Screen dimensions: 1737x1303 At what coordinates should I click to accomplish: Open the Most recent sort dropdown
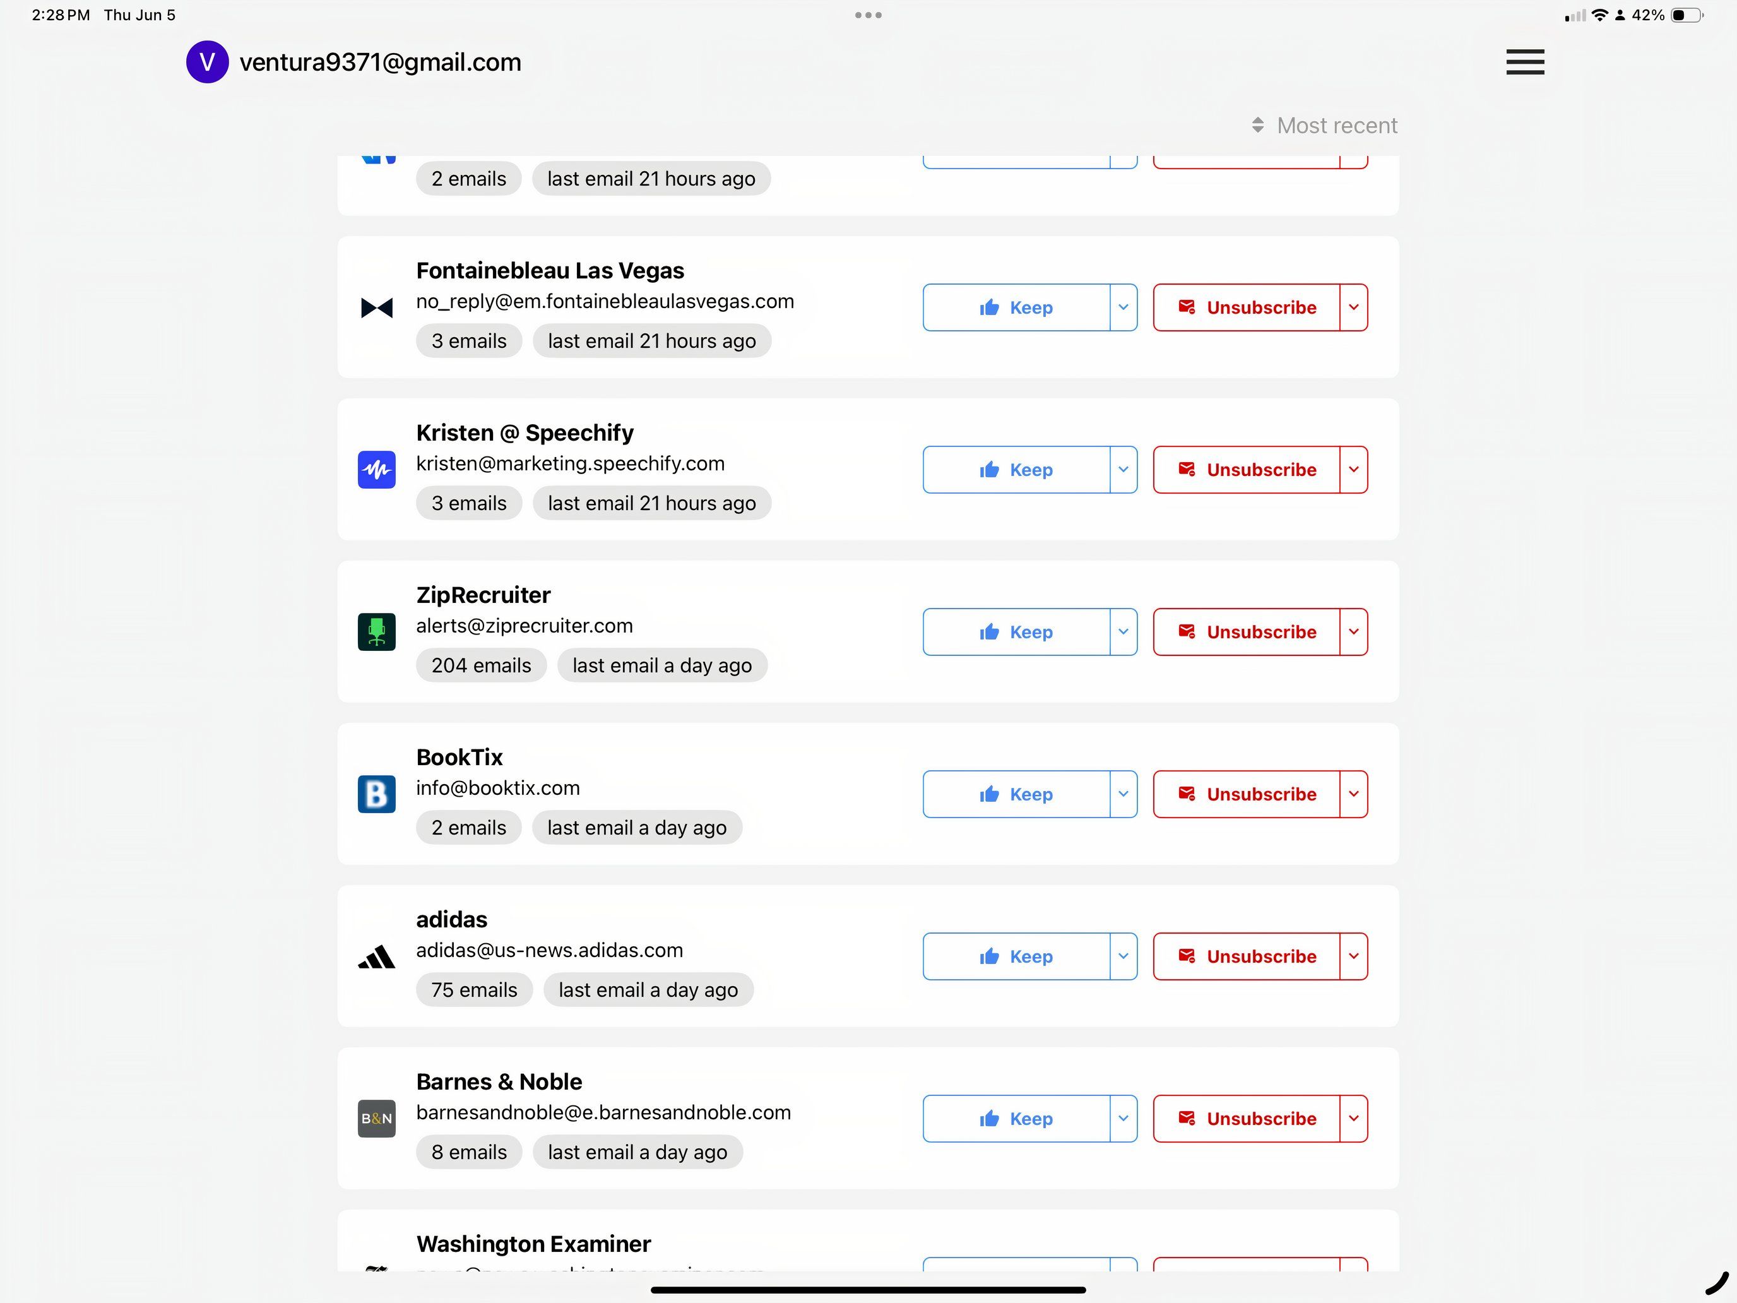[x=1336, y=125]
